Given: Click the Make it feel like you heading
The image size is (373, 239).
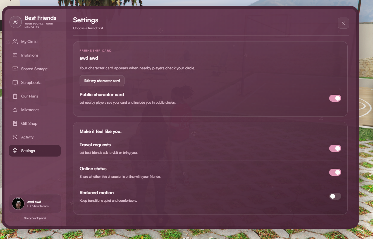Looking at the screenshot, I should point(101,131).
